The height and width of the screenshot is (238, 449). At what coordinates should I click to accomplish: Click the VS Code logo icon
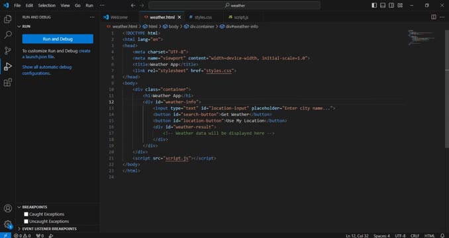(x=6, y=5)
